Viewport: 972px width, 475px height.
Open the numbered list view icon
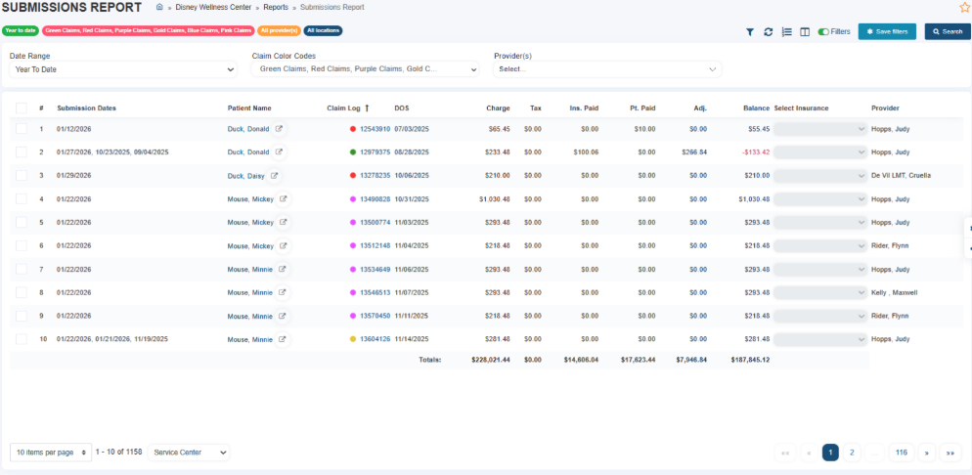[x=786, y=32]
